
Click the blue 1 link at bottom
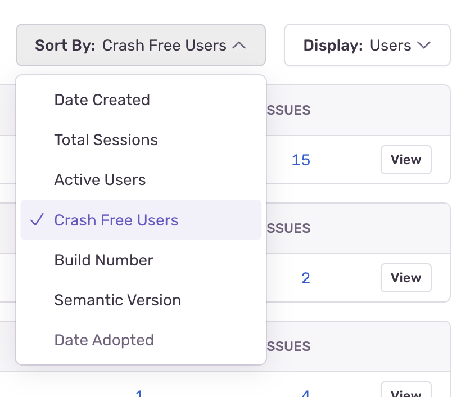139,393
